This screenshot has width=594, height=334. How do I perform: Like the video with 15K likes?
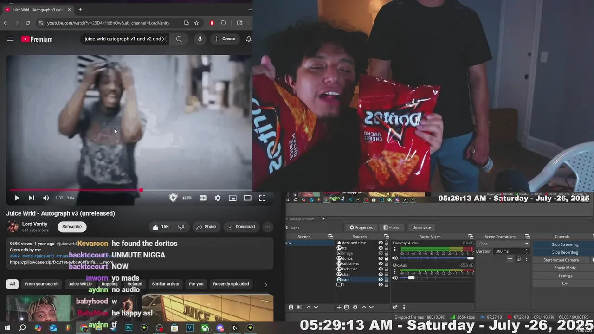tap(161, 227)
